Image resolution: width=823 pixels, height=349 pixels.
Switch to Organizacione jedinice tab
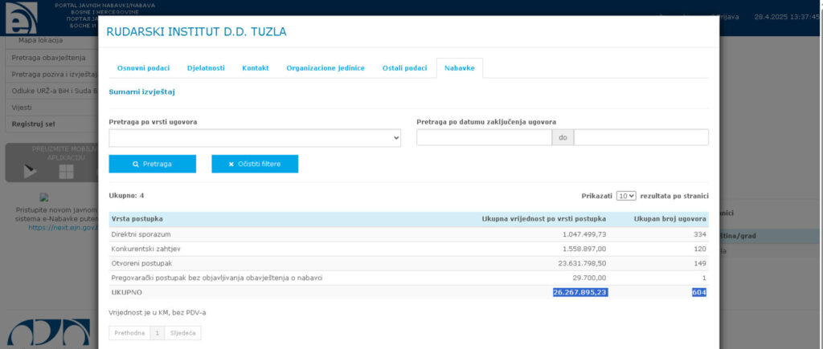click(x=326, y=68)
